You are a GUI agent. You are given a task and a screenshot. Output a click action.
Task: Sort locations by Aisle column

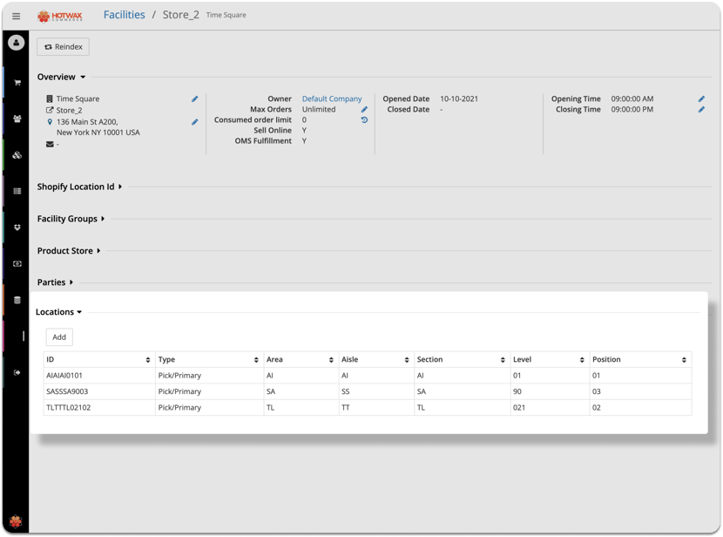pos(407,360)
